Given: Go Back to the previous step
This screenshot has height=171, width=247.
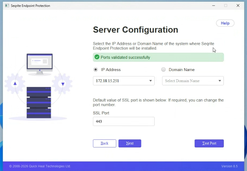Looking at the screenshot, I should (x=104, y=143).
